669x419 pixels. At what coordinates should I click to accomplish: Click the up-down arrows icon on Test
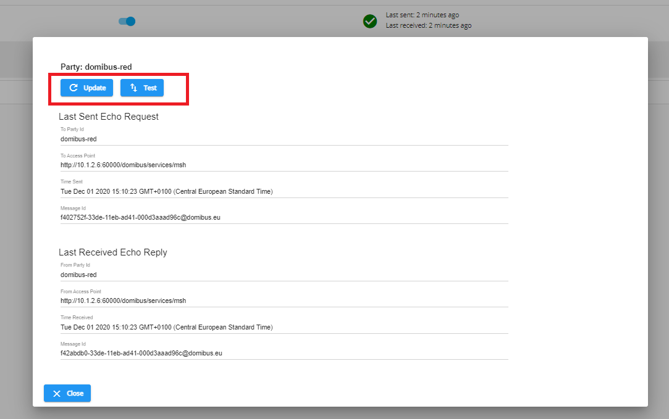click(133, 88)
